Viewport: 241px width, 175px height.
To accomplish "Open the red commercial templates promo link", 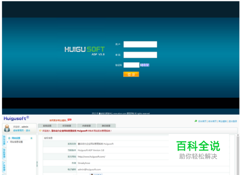I will [58, 120].
